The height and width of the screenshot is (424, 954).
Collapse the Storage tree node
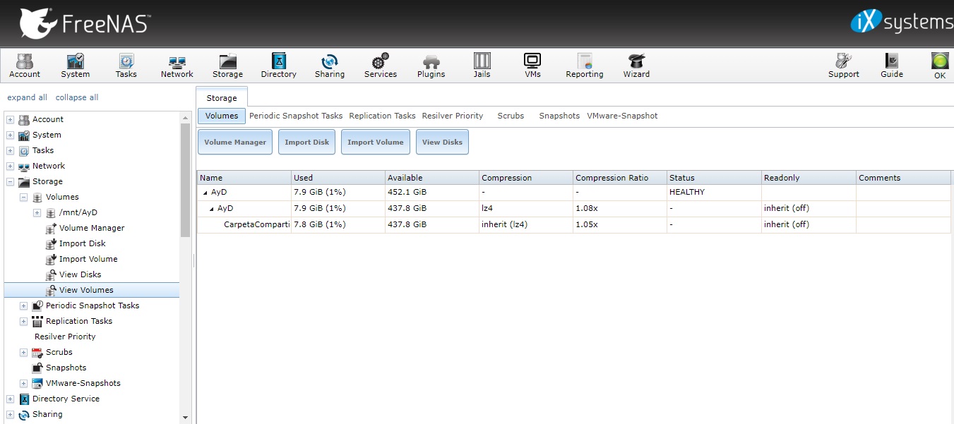click(10, 181)
